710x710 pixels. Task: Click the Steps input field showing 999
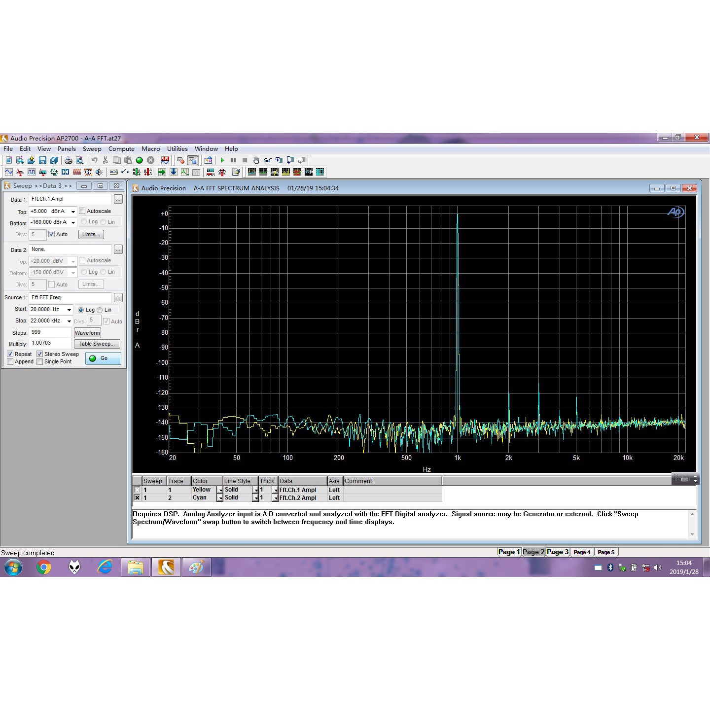pos(50,332)
